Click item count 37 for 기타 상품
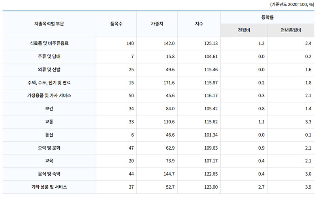This screenshot has height=197, width=316. click(x=131, y=187)
